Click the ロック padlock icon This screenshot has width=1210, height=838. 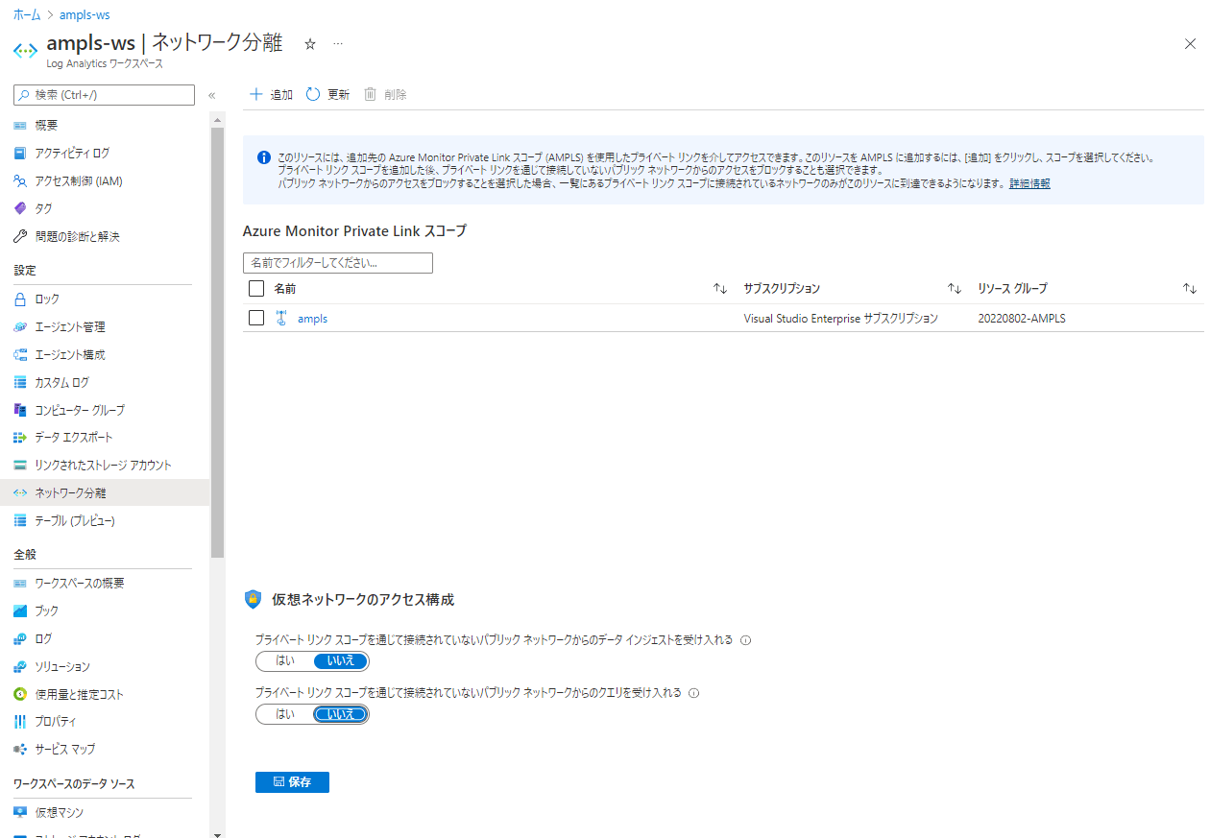coord(20,299)
